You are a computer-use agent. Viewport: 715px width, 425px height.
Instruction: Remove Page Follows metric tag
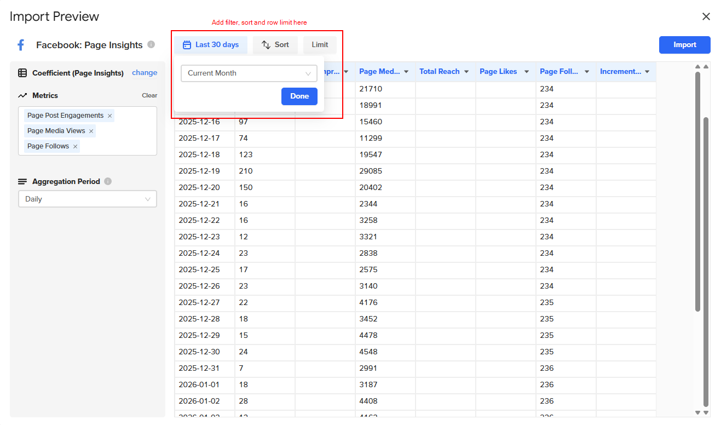tap(76, 146)
